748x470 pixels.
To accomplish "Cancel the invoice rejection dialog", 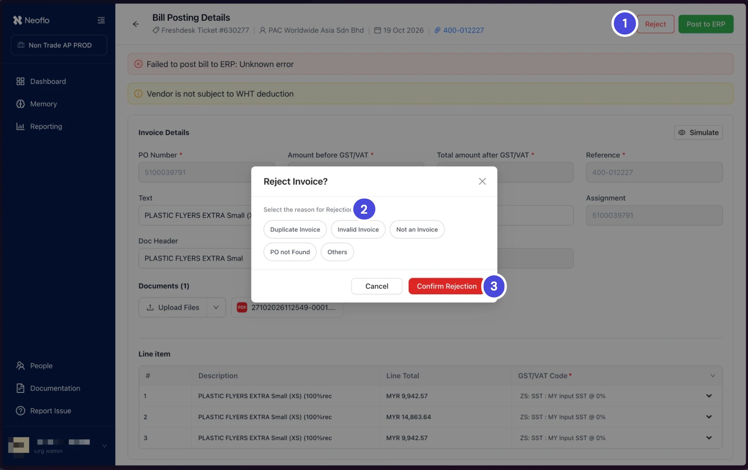I will (377, 286).
